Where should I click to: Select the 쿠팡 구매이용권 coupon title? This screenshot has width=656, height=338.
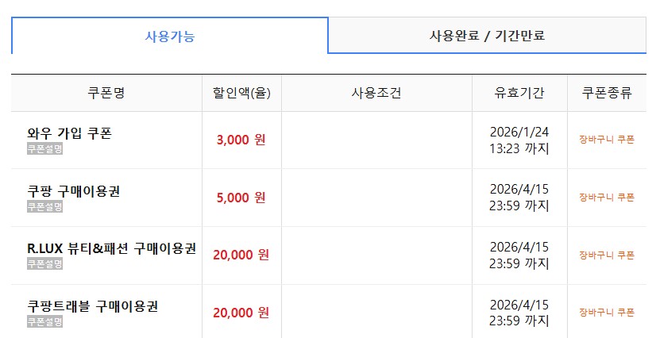74,191
